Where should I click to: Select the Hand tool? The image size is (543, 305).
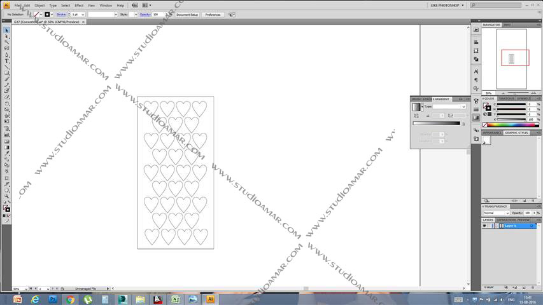[6, 190]
